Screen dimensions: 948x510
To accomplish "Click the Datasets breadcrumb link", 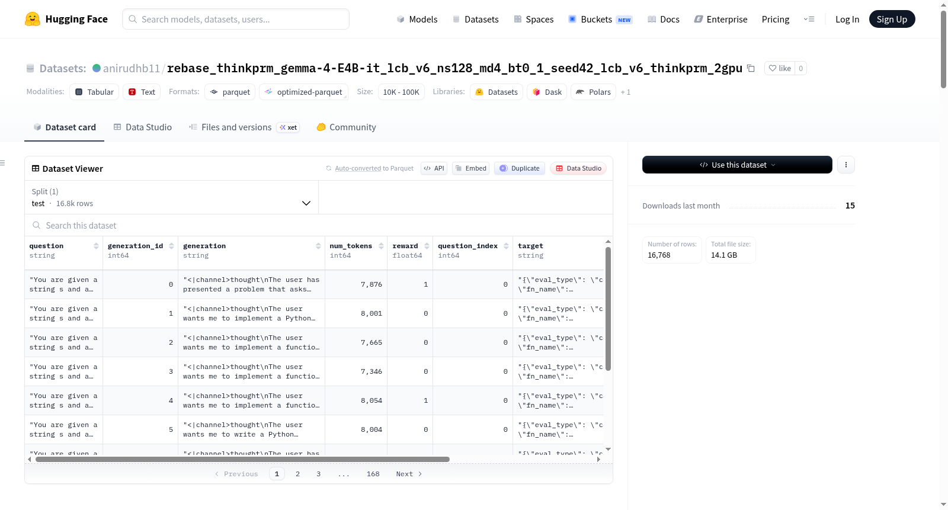I will (63, 68).
